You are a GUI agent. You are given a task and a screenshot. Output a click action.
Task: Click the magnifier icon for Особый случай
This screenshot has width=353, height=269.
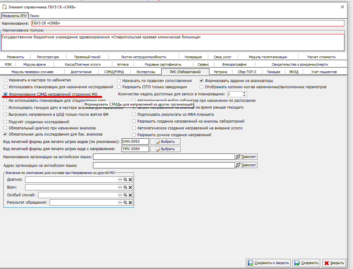[125, 195]
